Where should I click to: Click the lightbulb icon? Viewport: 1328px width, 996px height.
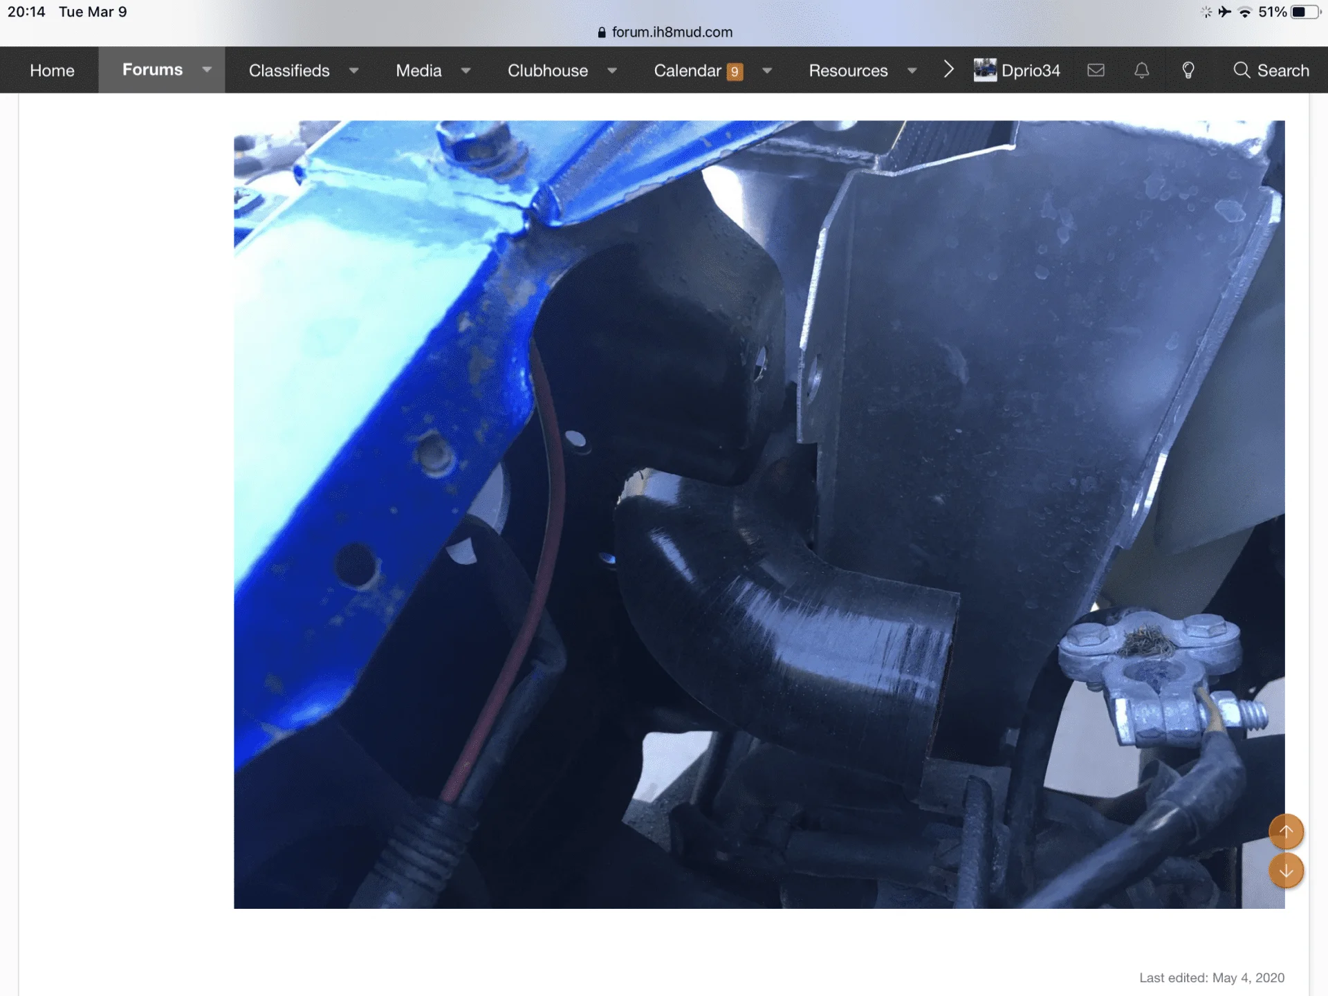[1188, 70]
